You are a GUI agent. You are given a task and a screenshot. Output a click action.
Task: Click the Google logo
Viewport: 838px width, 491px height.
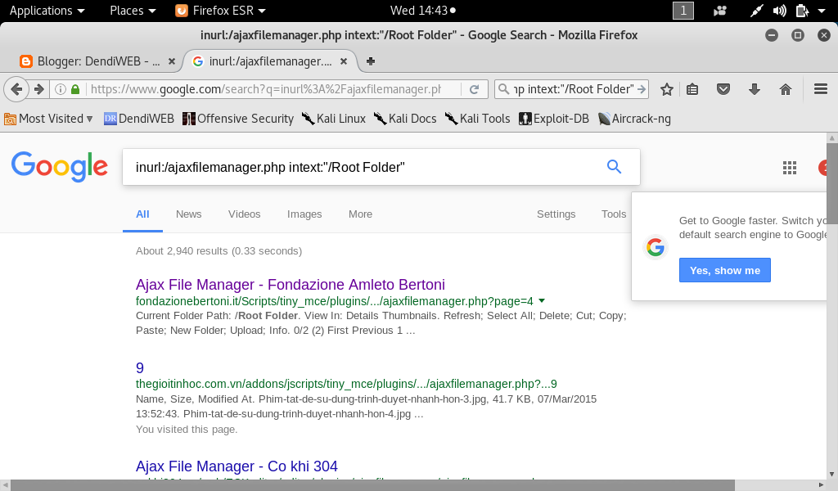(x=59, y=167)
